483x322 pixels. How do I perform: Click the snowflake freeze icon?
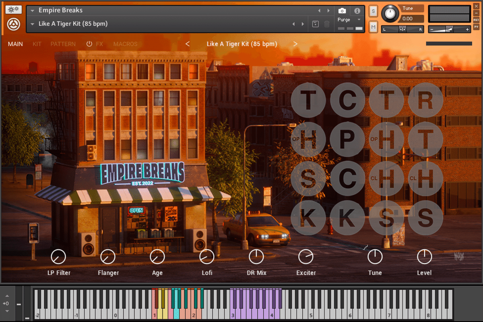pyautogui.click(x=13, y=10)
